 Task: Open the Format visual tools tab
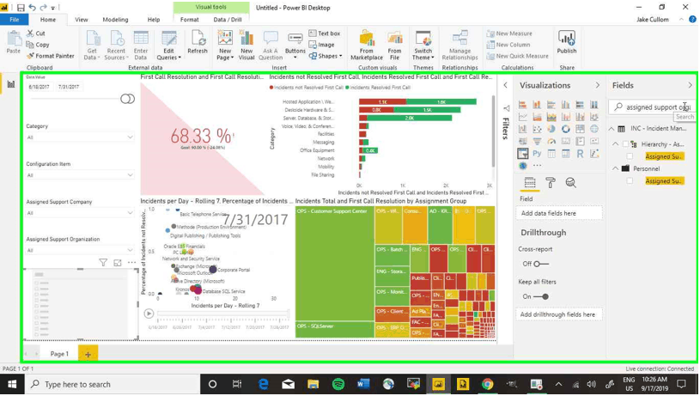(x=189, y=20)
